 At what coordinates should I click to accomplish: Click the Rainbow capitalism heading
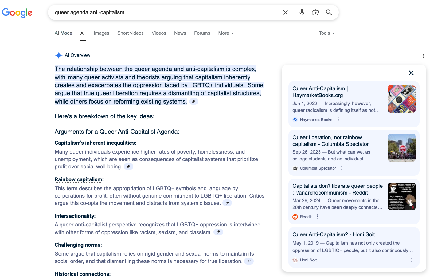(79, 179)
